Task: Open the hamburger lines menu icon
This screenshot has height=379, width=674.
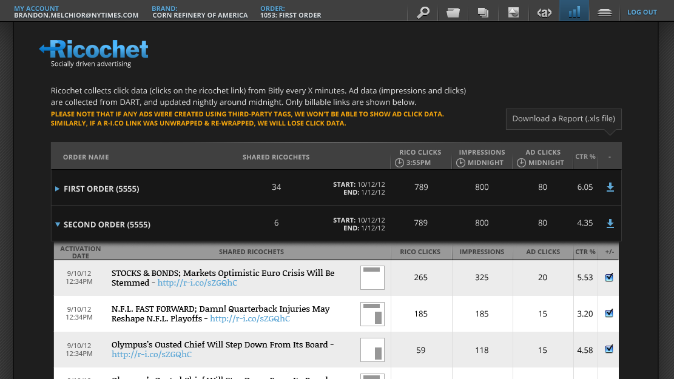Action: [604, 13]
